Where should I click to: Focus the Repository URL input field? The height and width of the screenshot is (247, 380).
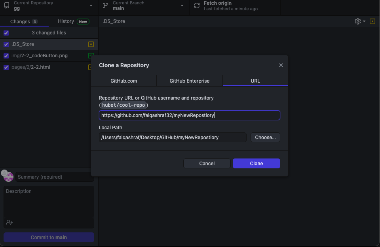(190, 115)
